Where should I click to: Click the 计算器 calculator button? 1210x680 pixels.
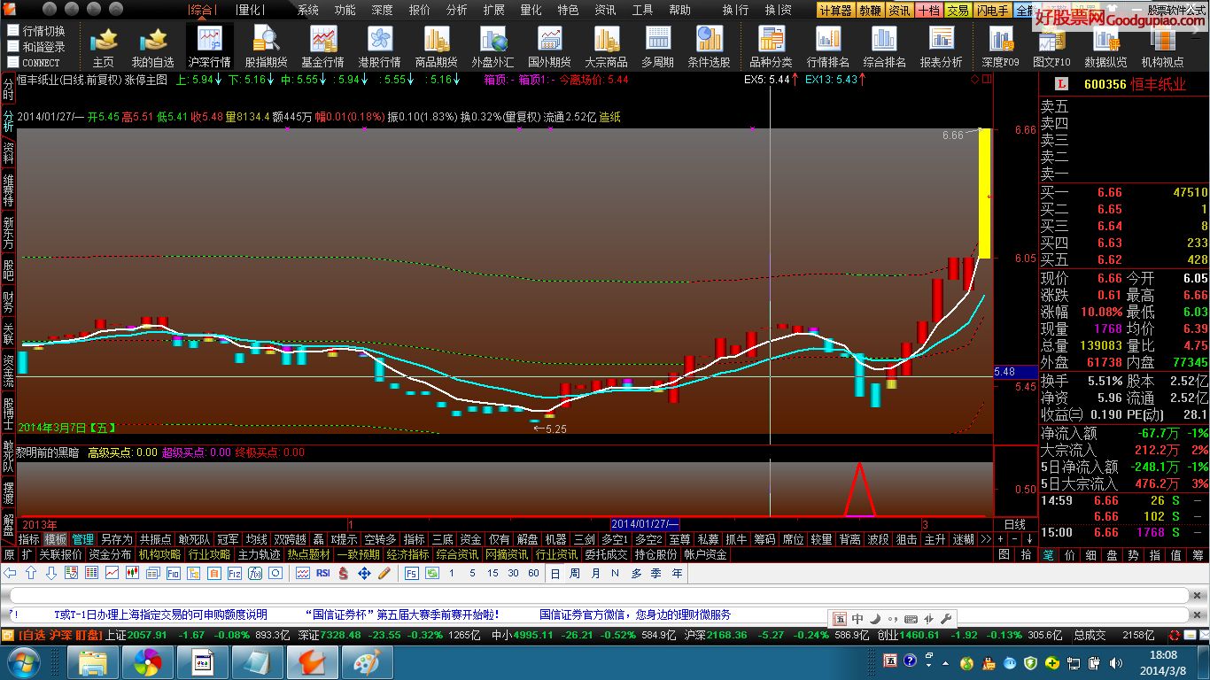pos(835,10)
